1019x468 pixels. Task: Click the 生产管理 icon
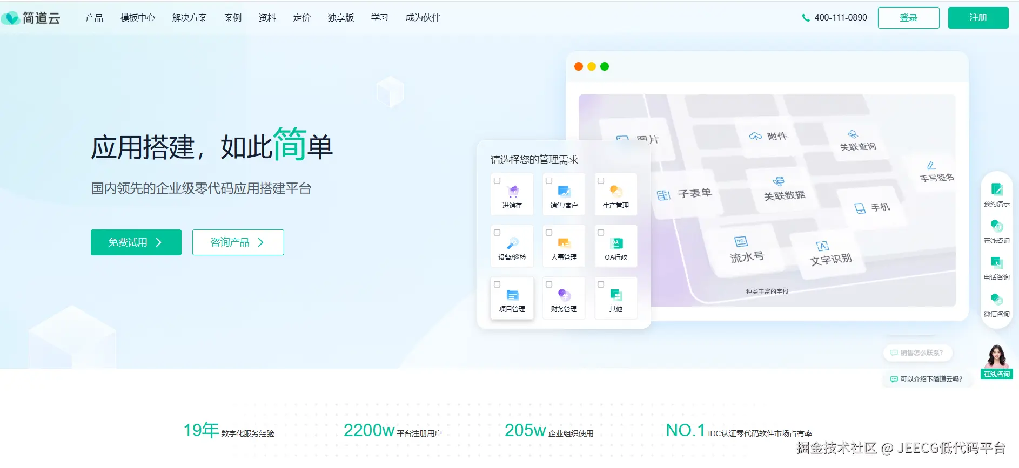[616, 191]
